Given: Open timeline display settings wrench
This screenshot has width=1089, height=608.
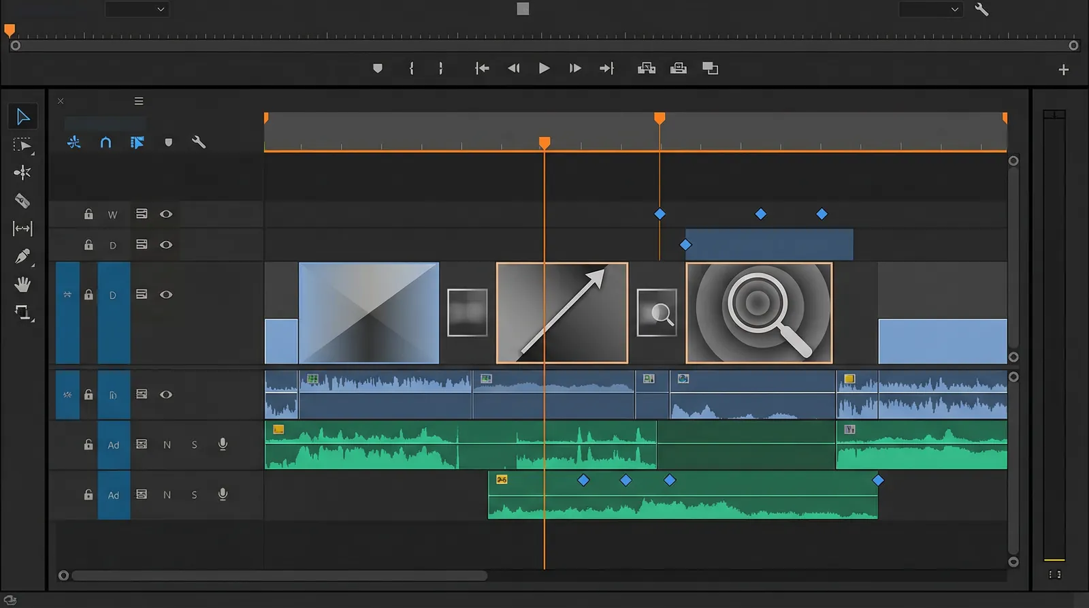Looking at the screenshot, I should coord(199,142).
